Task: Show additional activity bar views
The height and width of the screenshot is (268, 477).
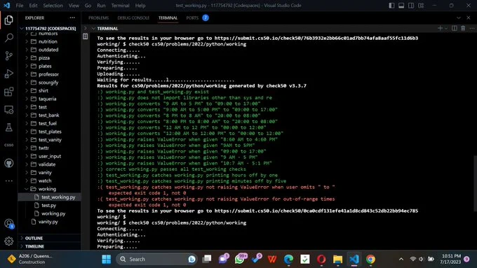Action: coord(9,181)
